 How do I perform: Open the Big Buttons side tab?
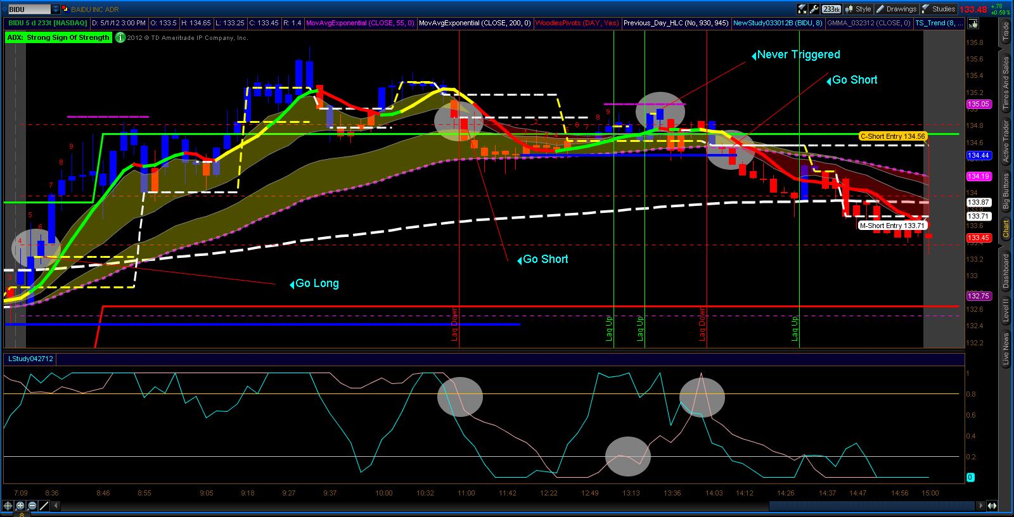(1006, 191)
